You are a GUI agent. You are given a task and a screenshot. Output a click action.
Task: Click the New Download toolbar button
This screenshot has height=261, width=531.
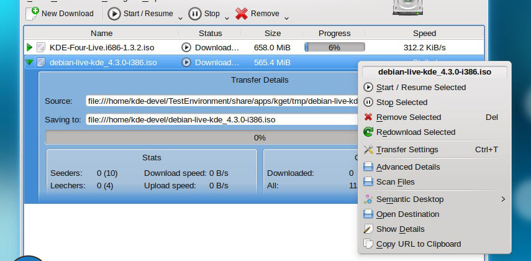60,14
